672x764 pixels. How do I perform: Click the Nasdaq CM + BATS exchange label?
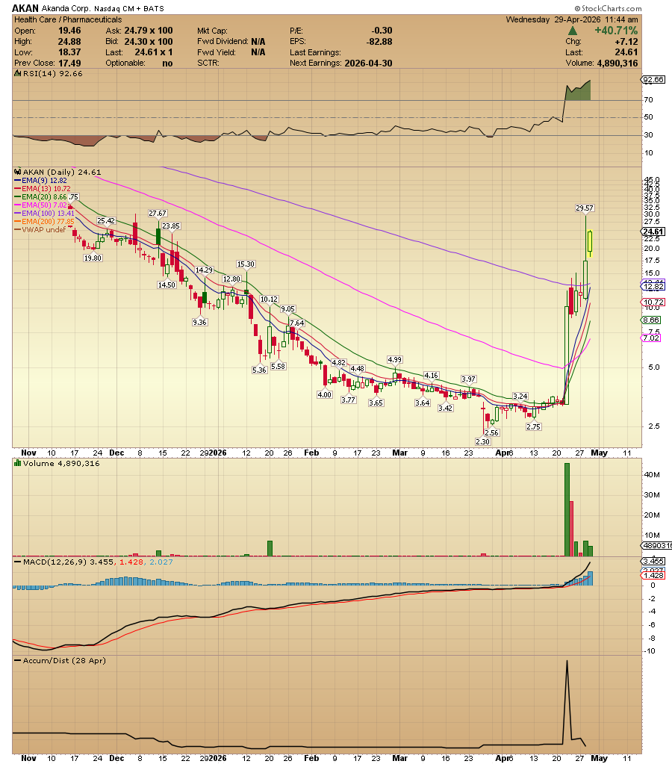click(128, 8)
